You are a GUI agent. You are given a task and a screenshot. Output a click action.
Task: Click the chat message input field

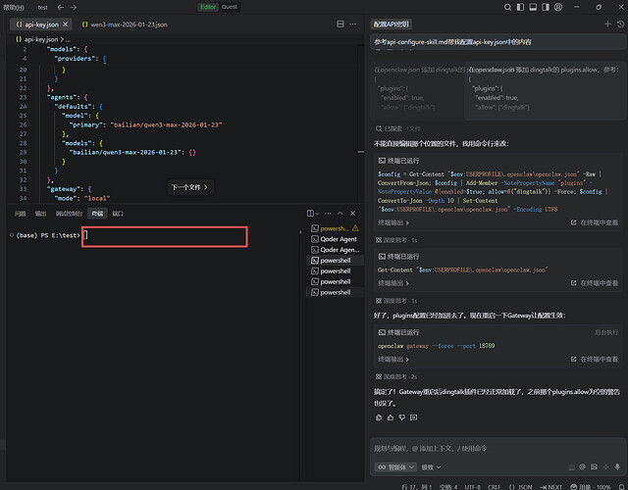click(x=497, y=449)
